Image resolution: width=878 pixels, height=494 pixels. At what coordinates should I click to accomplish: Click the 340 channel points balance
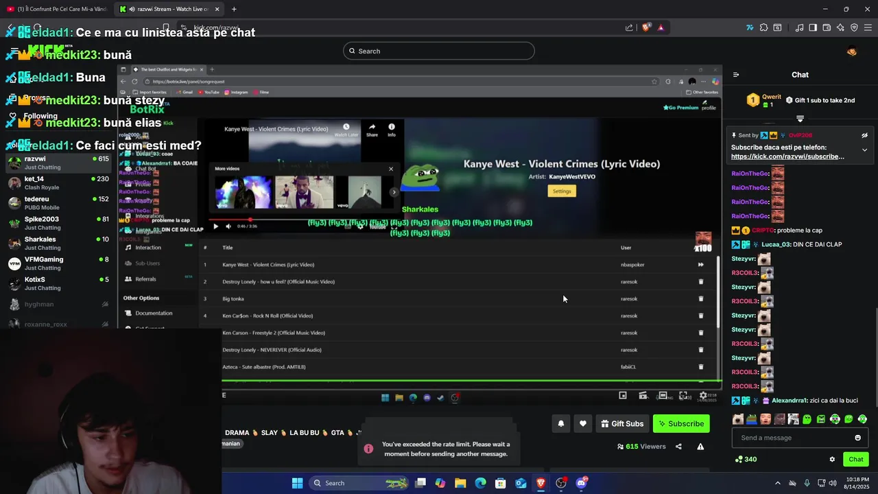(746, 460)
